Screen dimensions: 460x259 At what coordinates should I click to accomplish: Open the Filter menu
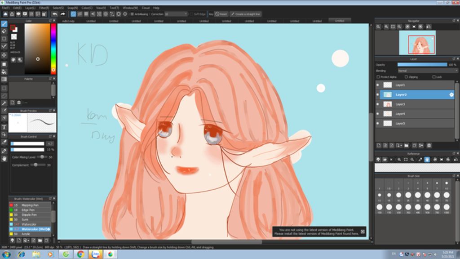click(x=44, y=8)
